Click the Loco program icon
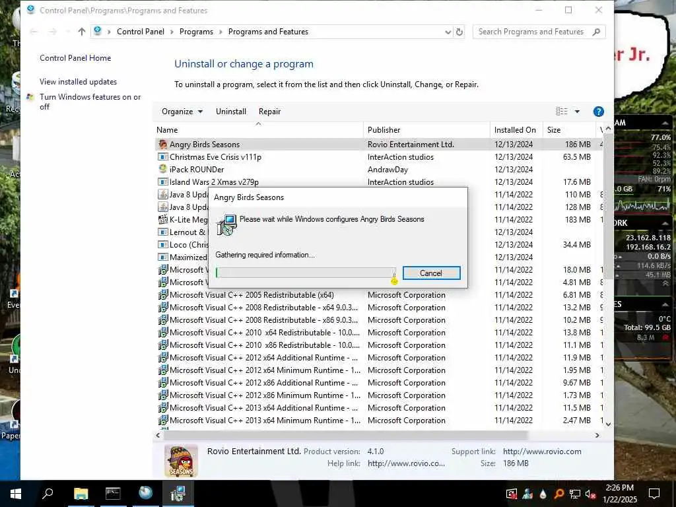 point(162,244)
